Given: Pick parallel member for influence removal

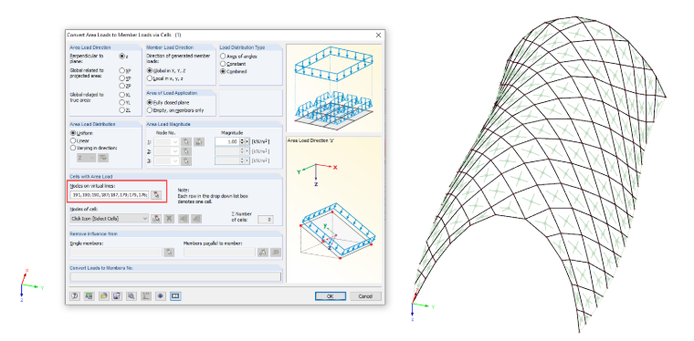Looking at the screenshot, I should (x=263, y=253).
